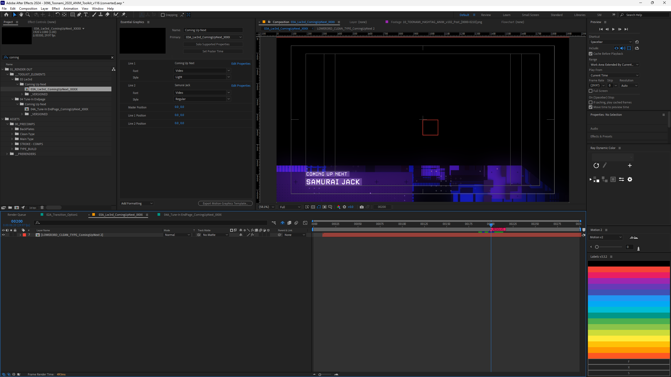Open viewer resolution Full dropdown
The width and height of the screenshot is (671, 377).
click(x=290, y=207)
